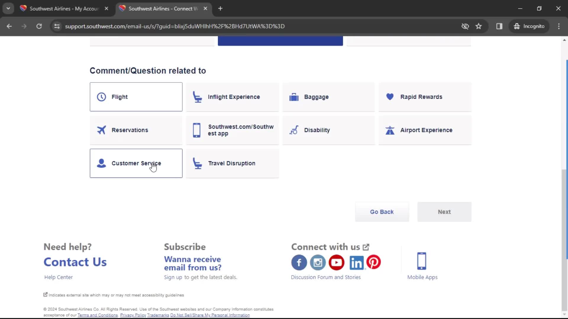
Task: Open Do Not Sell/Share My Personal Information
Action: [x=210, y=315]
